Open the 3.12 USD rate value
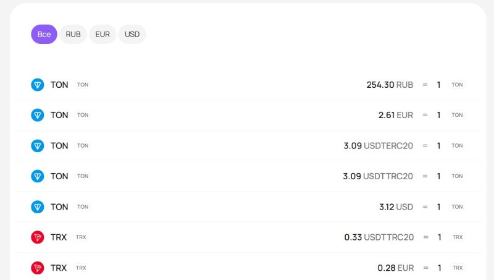 (396, 207)
